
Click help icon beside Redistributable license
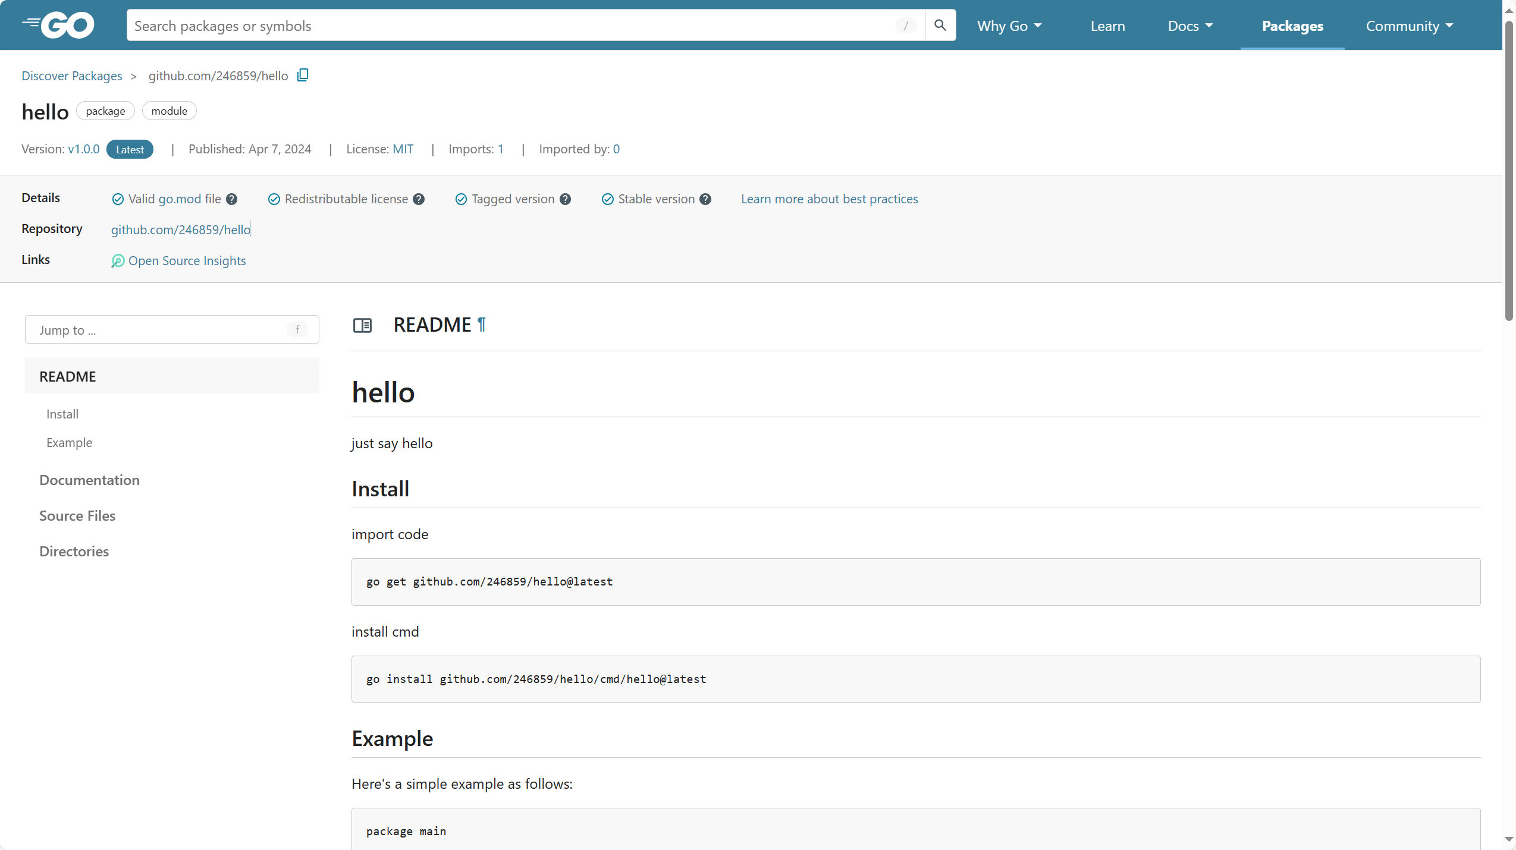tap(419, 199)
